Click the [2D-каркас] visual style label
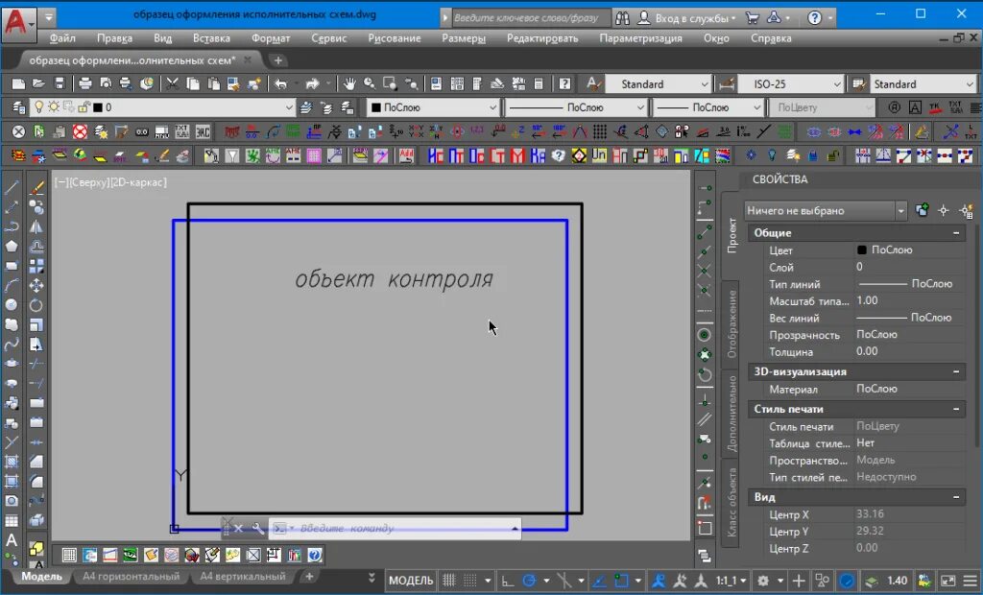 (140, 182)
